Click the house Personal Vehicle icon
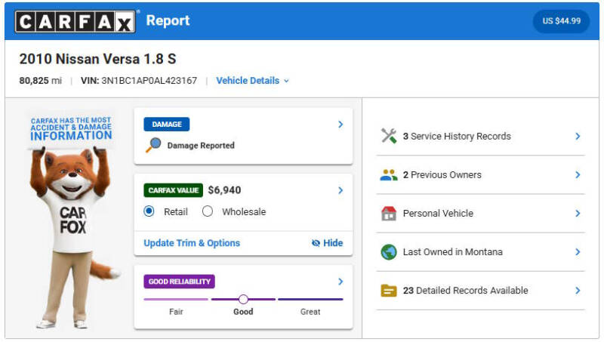The width and height of the screenshot is (604, 342). coord(389,214)
